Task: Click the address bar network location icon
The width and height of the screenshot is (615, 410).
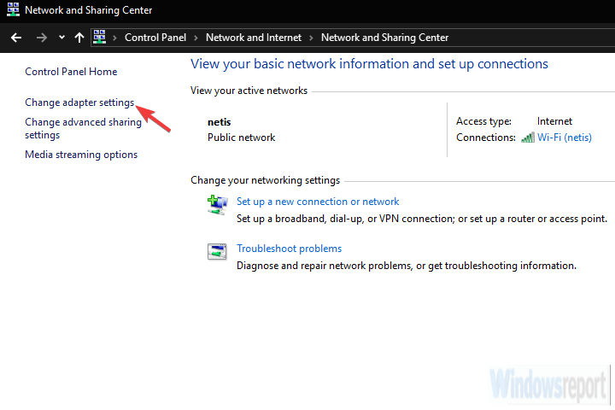Action: pyautogui.click(x=100, y=38)
